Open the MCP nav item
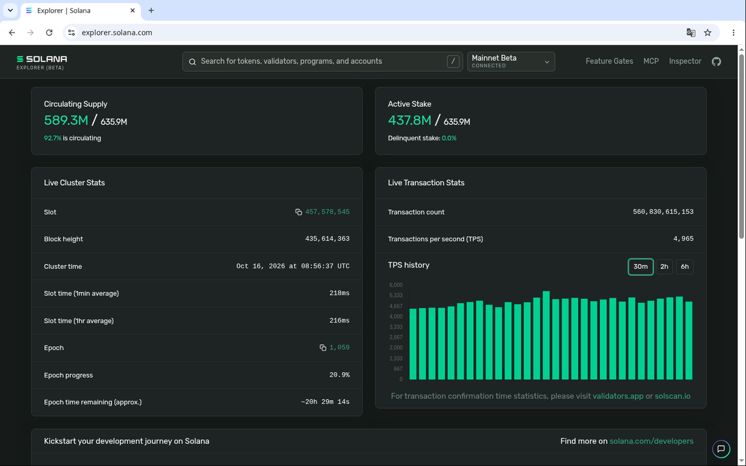 [651, 62]
